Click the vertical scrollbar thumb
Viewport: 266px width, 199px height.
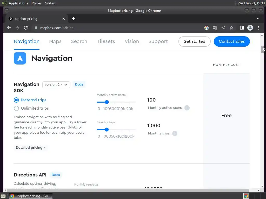click(262, 49)
